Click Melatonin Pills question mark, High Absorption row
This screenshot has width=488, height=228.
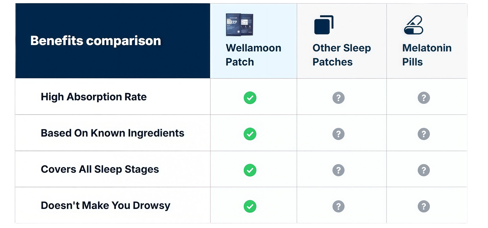click(x=424, y=98)
